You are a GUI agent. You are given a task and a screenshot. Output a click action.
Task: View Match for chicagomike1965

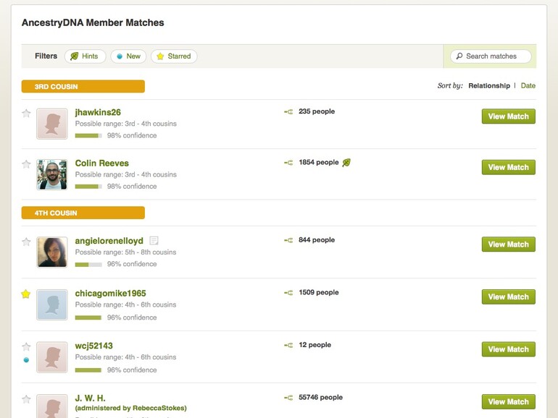point(509,297)
